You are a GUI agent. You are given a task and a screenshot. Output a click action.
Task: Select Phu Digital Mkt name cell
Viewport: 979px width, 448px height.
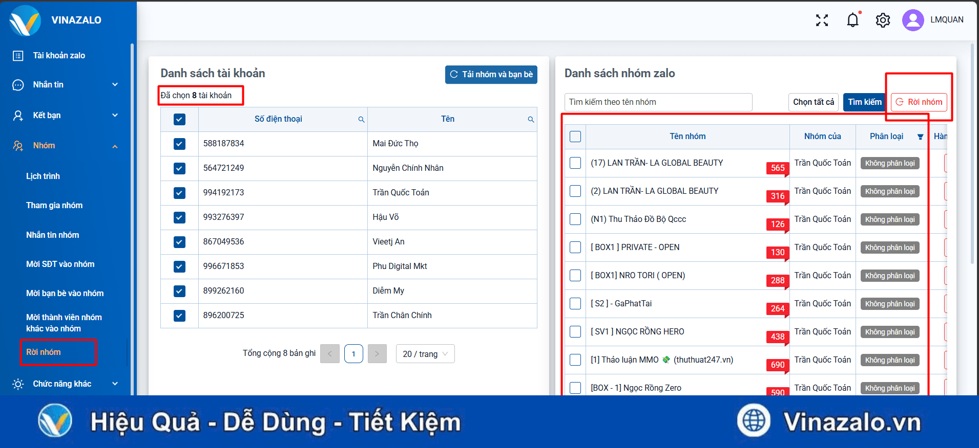tap(452, 266)
